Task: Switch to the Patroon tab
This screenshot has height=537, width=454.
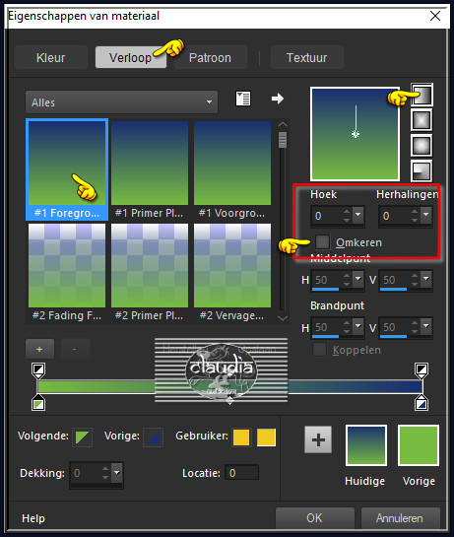Action: [x=210, y=57]
